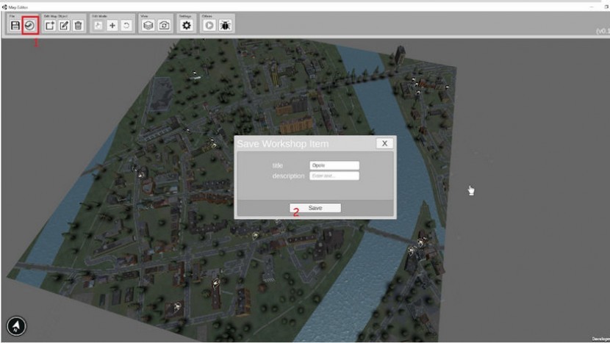Click the description input field

334,176
